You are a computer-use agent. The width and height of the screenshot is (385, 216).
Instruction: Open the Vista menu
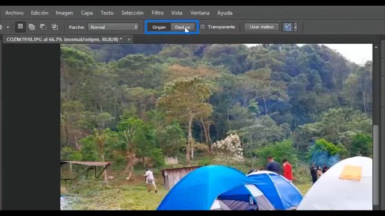[177, 13]
